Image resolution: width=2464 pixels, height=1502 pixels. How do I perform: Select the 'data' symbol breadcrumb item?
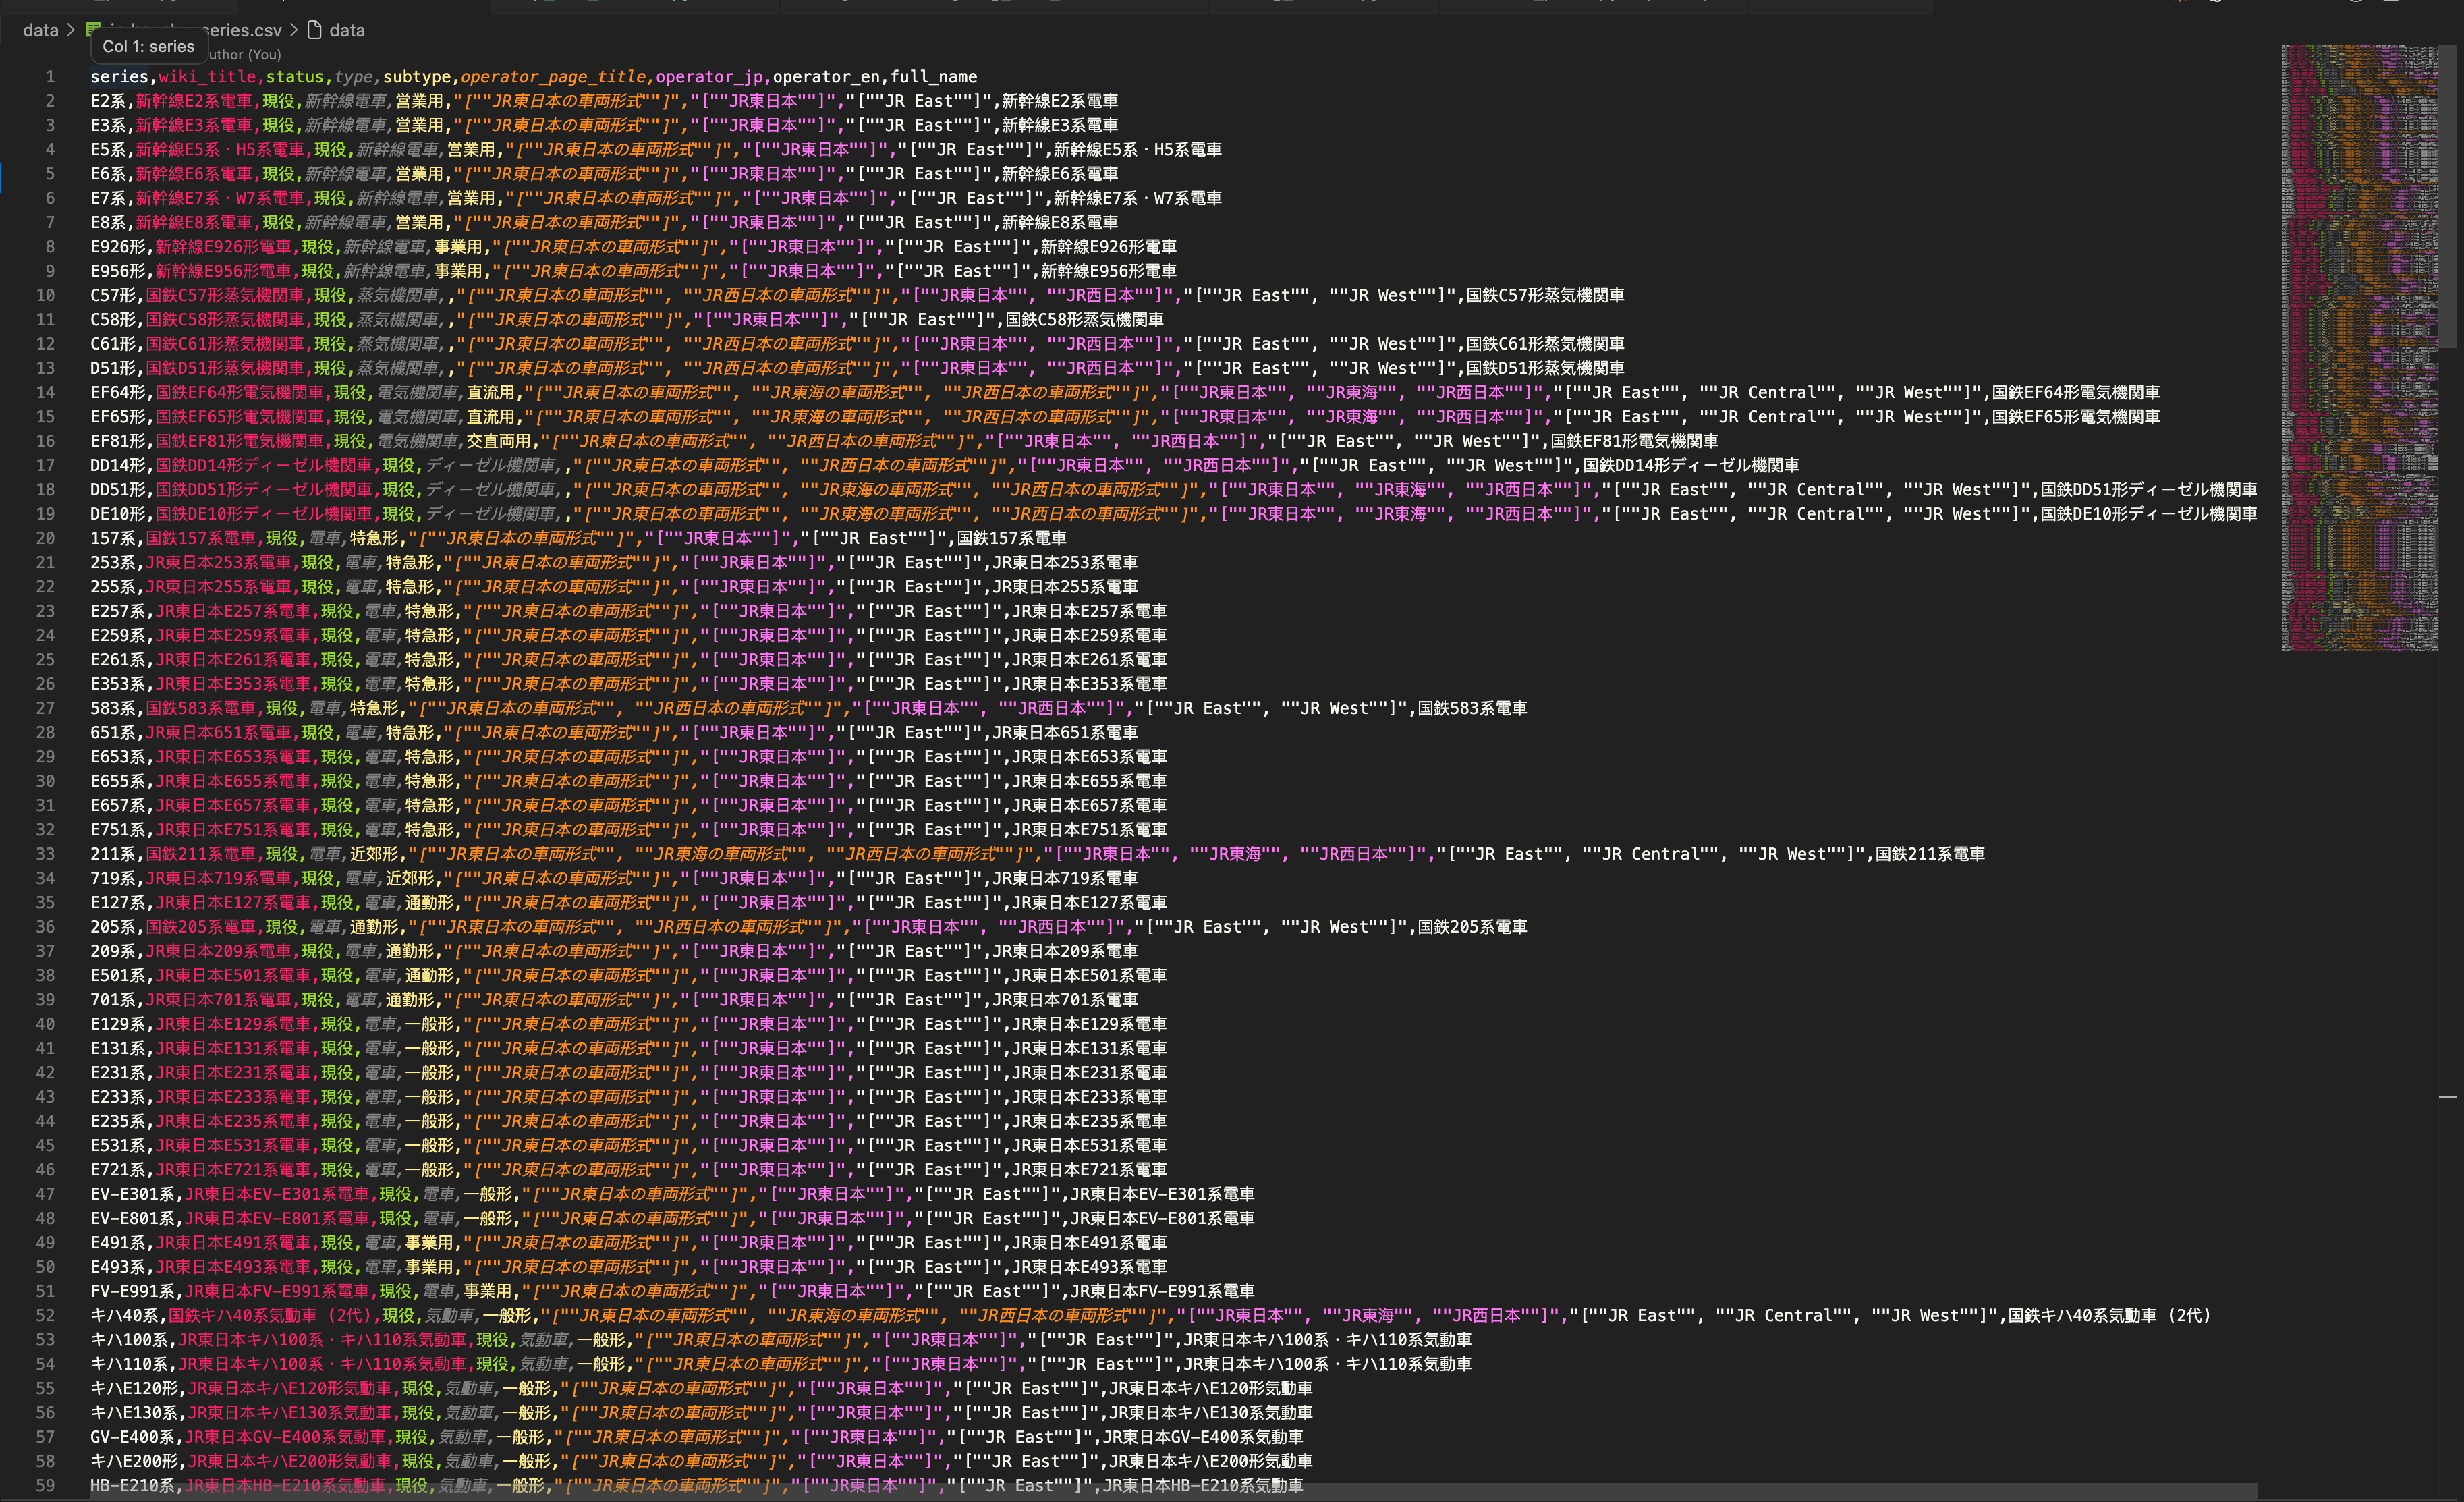(x=347, y=30)
